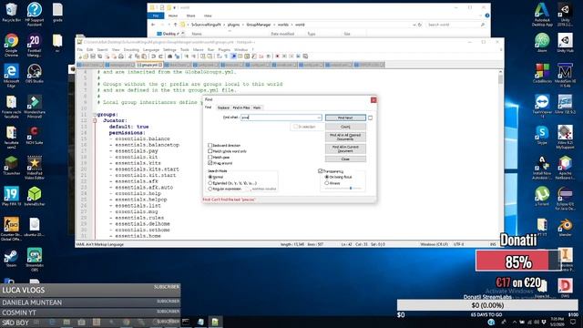Select Normal search mode
Screen dimensions: 583x328
210,177
